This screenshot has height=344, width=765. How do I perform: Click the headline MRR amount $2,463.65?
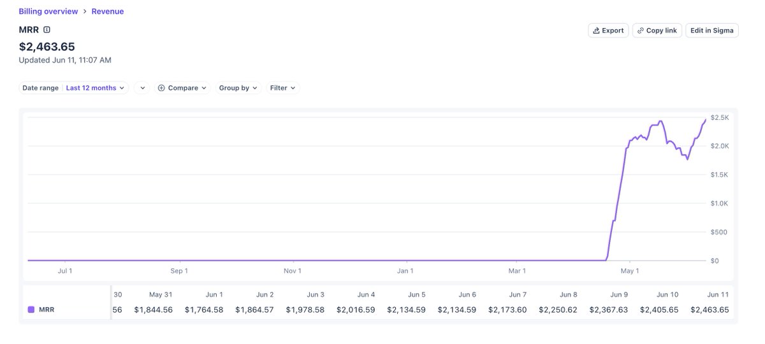(47, 47)
